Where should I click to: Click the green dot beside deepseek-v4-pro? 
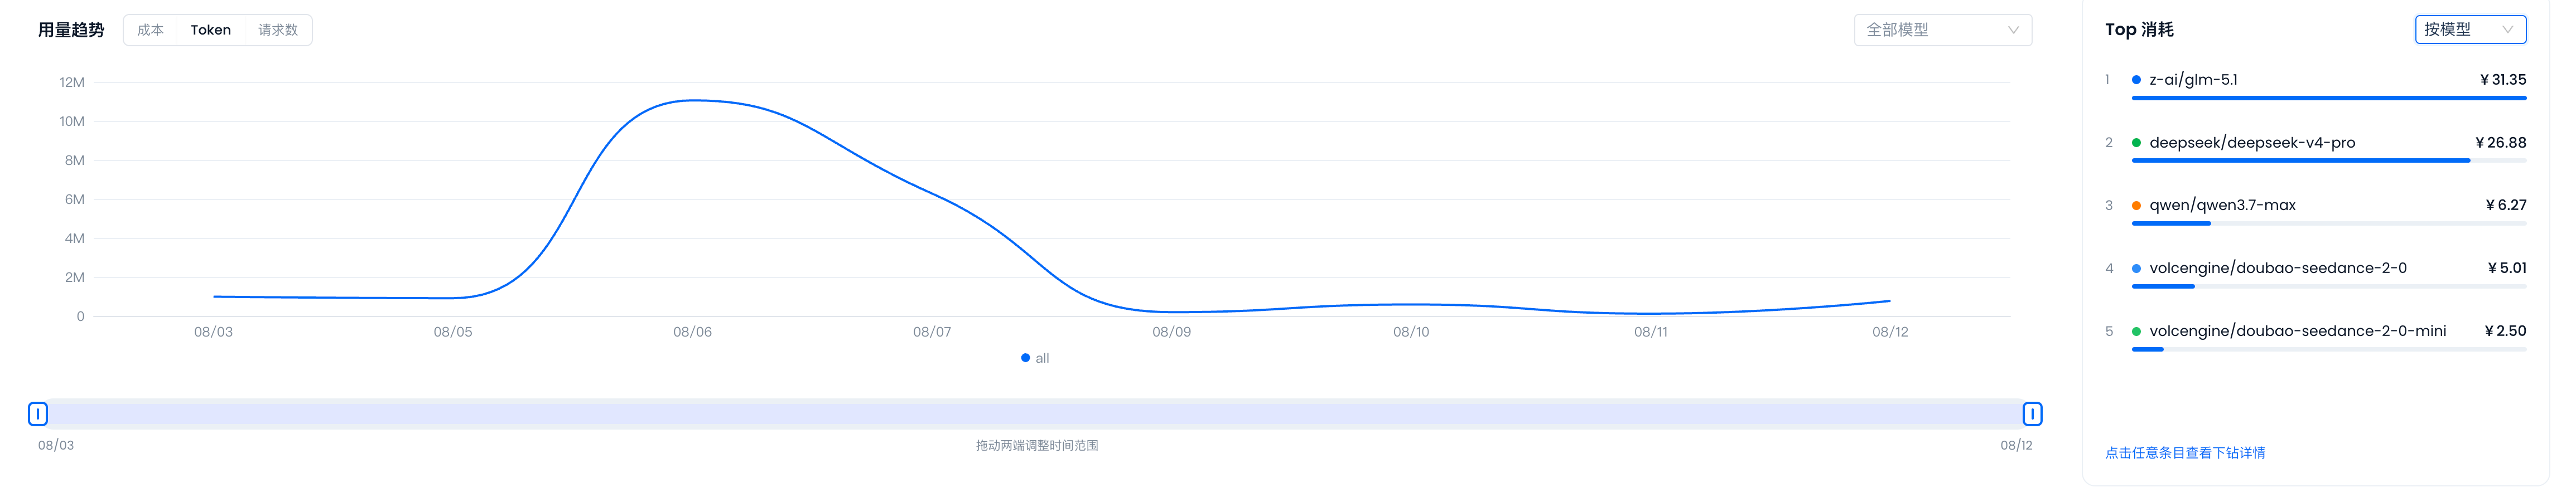[x=2136, y=143]
